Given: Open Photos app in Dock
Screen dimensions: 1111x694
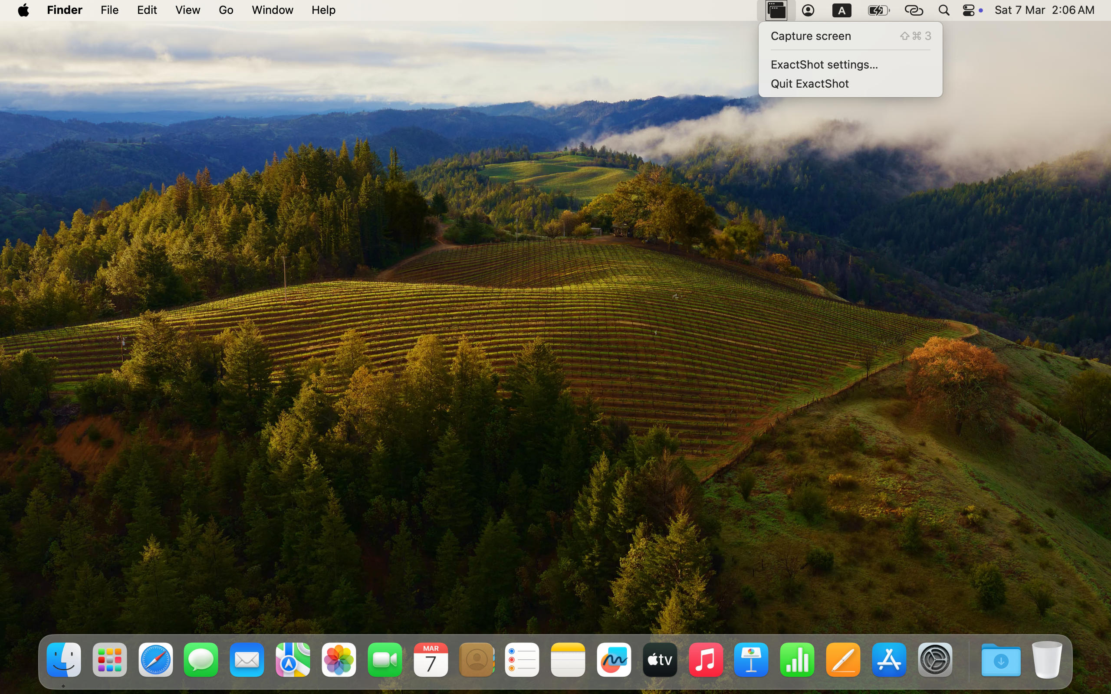Looking at the screenshot, I should point(339,660).
